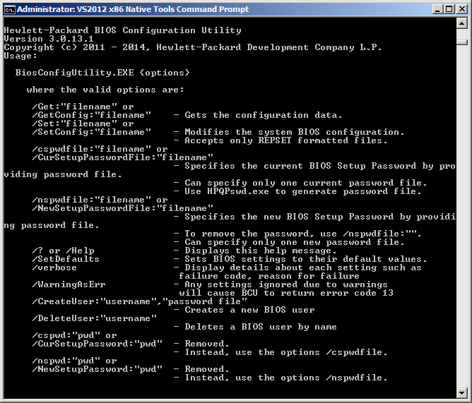Click the /SetDefaults option text
Image resolution: width=472 pixels, height=403 pixels.
click(66, 259)
